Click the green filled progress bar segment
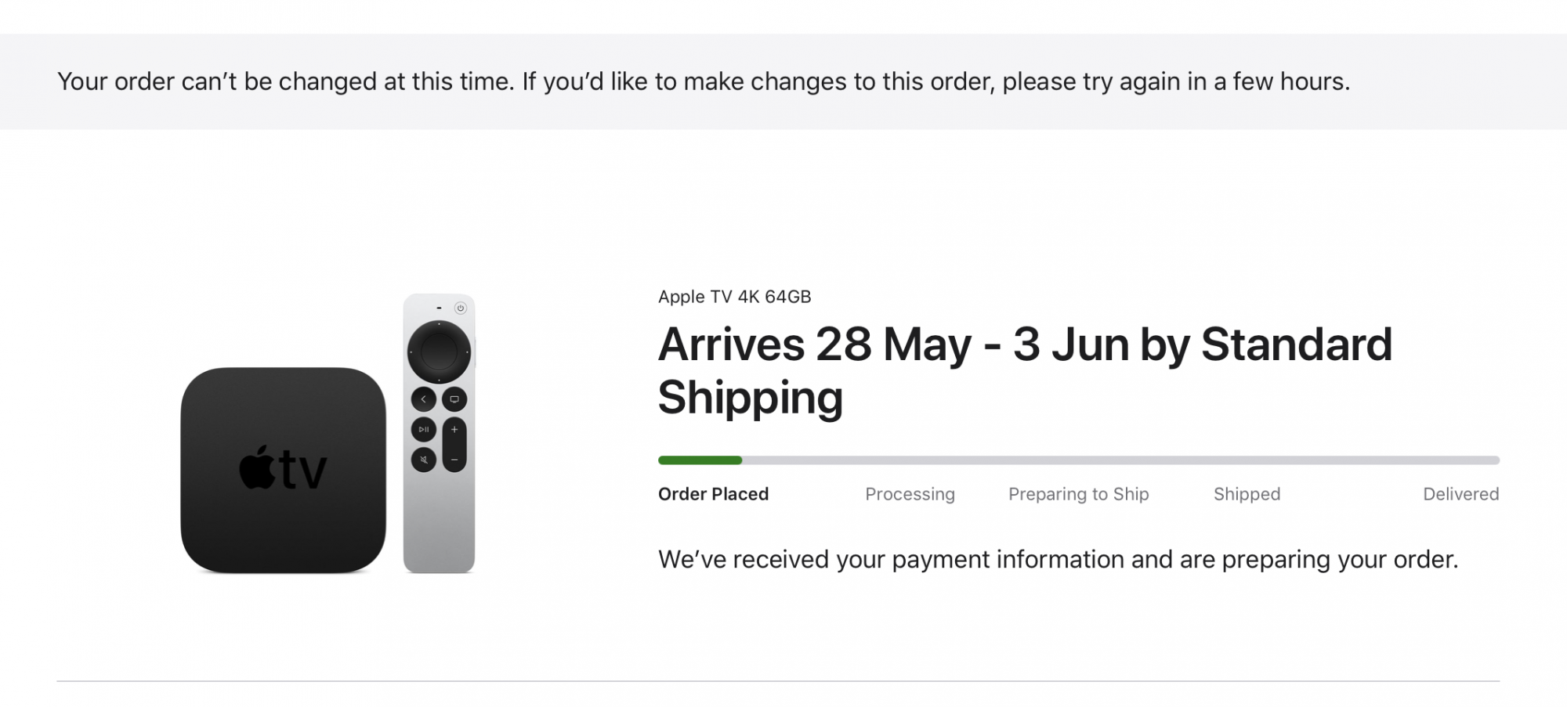This screenshot has width=1567, height=707. 700,460
